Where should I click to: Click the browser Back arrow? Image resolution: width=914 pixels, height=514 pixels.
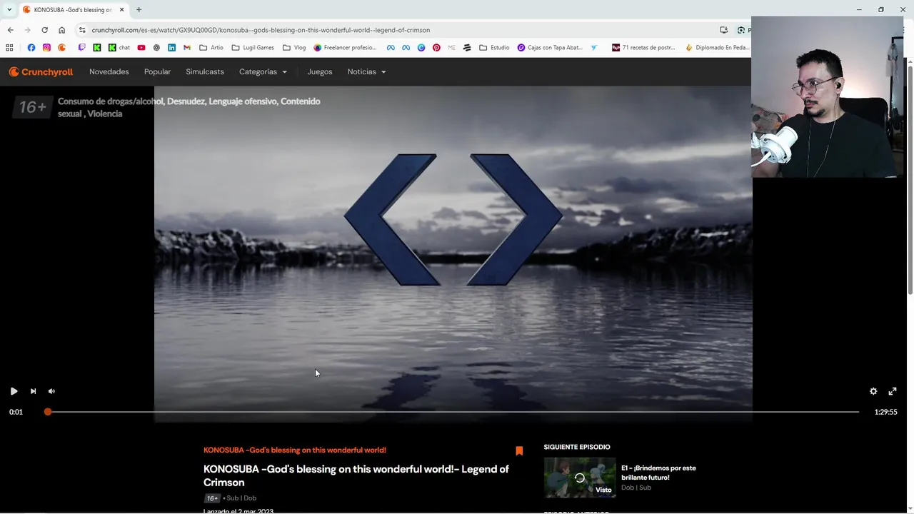[10, 30]
